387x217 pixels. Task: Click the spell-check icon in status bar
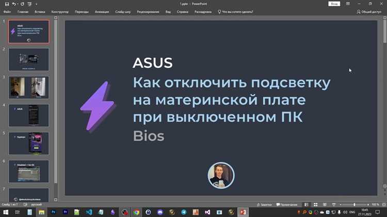(x=25, y=205)
